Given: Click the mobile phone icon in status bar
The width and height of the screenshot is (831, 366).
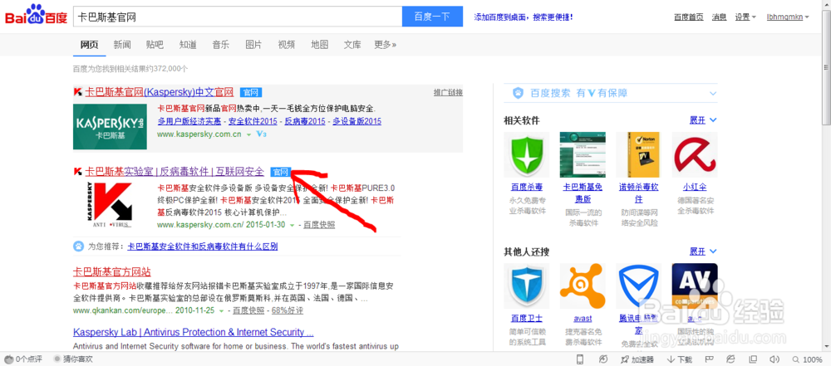Looking at the screenshot, I should point(580,359).
